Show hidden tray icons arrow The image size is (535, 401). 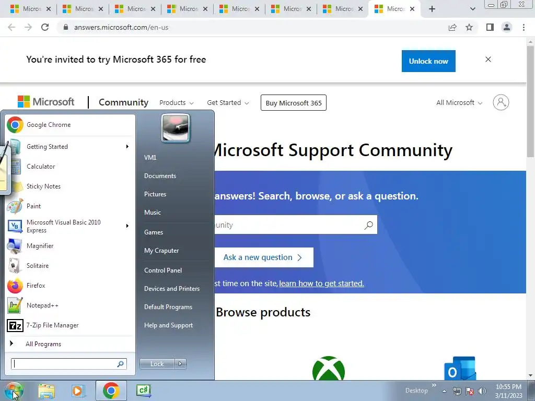(444, 391)
